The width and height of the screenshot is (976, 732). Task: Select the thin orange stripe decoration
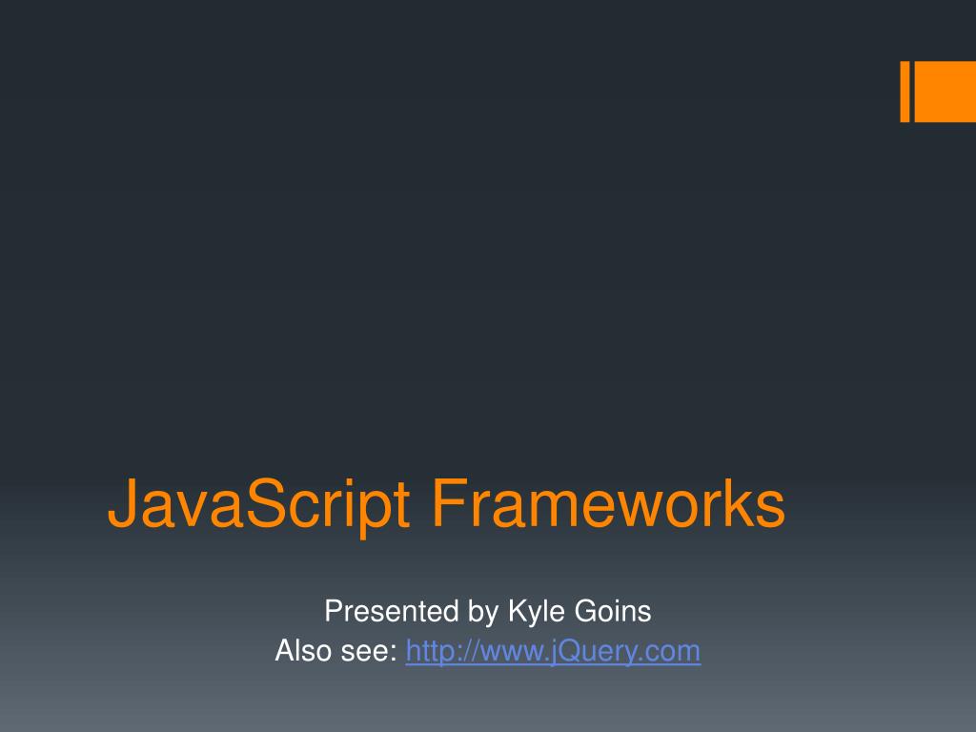point(904,92)
